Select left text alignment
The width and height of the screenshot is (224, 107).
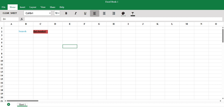(x=95, y=13)
